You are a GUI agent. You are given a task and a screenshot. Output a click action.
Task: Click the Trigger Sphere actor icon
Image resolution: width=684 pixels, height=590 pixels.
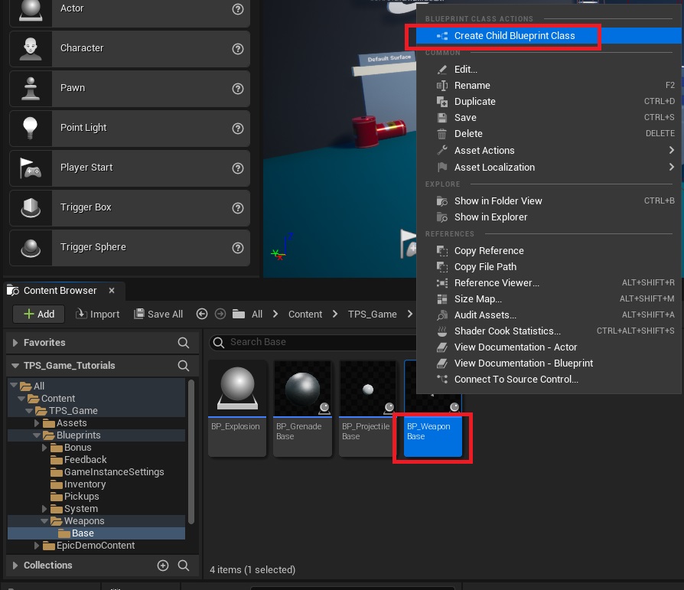[31, 247]
